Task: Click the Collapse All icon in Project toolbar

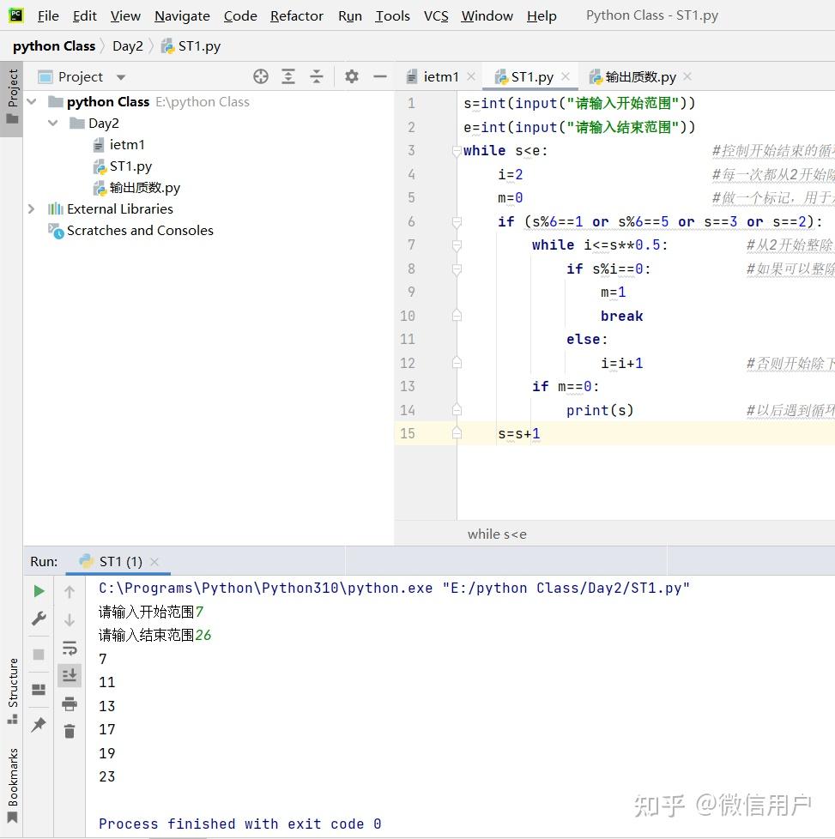Action: (x=317, y=76)
